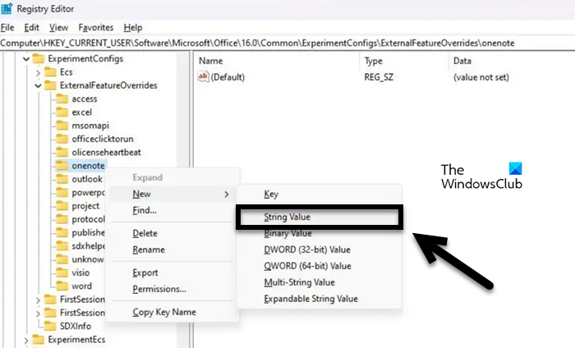Click the registry path address bar
The image size is (575, 348).
pos(287,43)
